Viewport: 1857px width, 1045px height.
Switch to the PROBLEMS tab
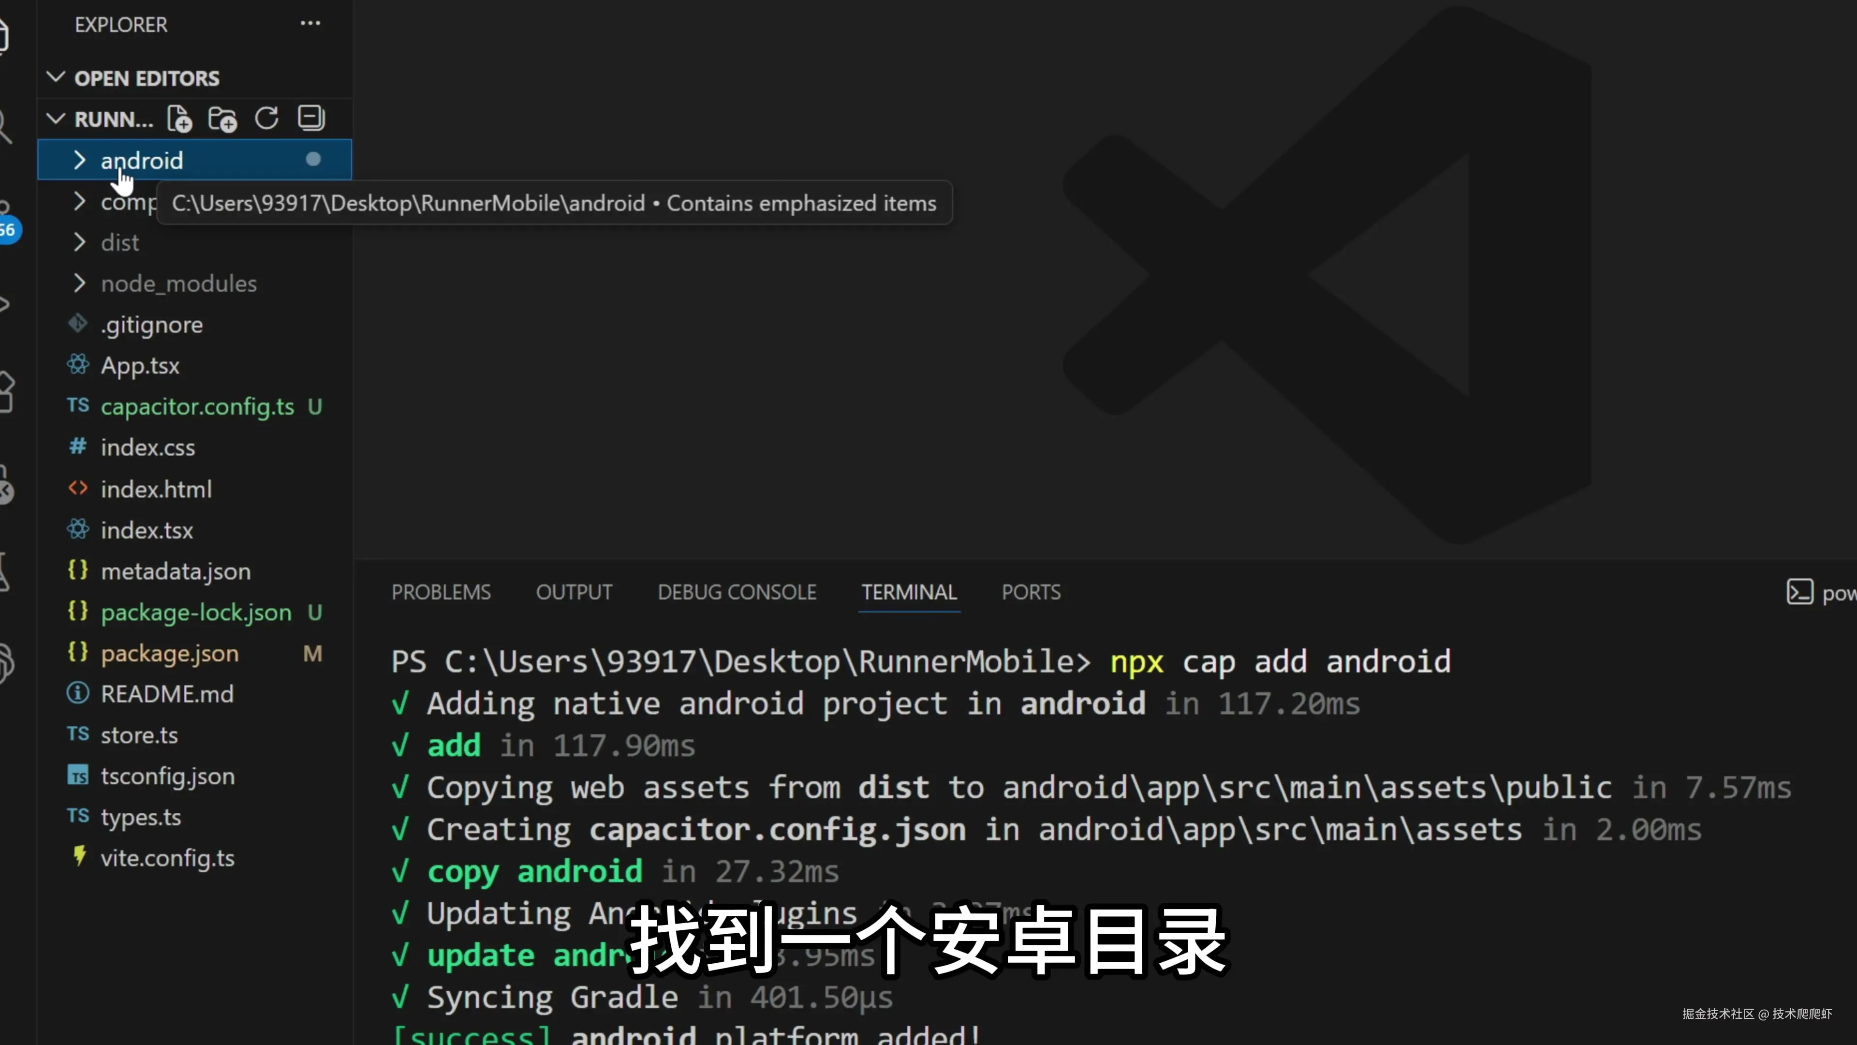pyautogui.click(x=441, y=593)
